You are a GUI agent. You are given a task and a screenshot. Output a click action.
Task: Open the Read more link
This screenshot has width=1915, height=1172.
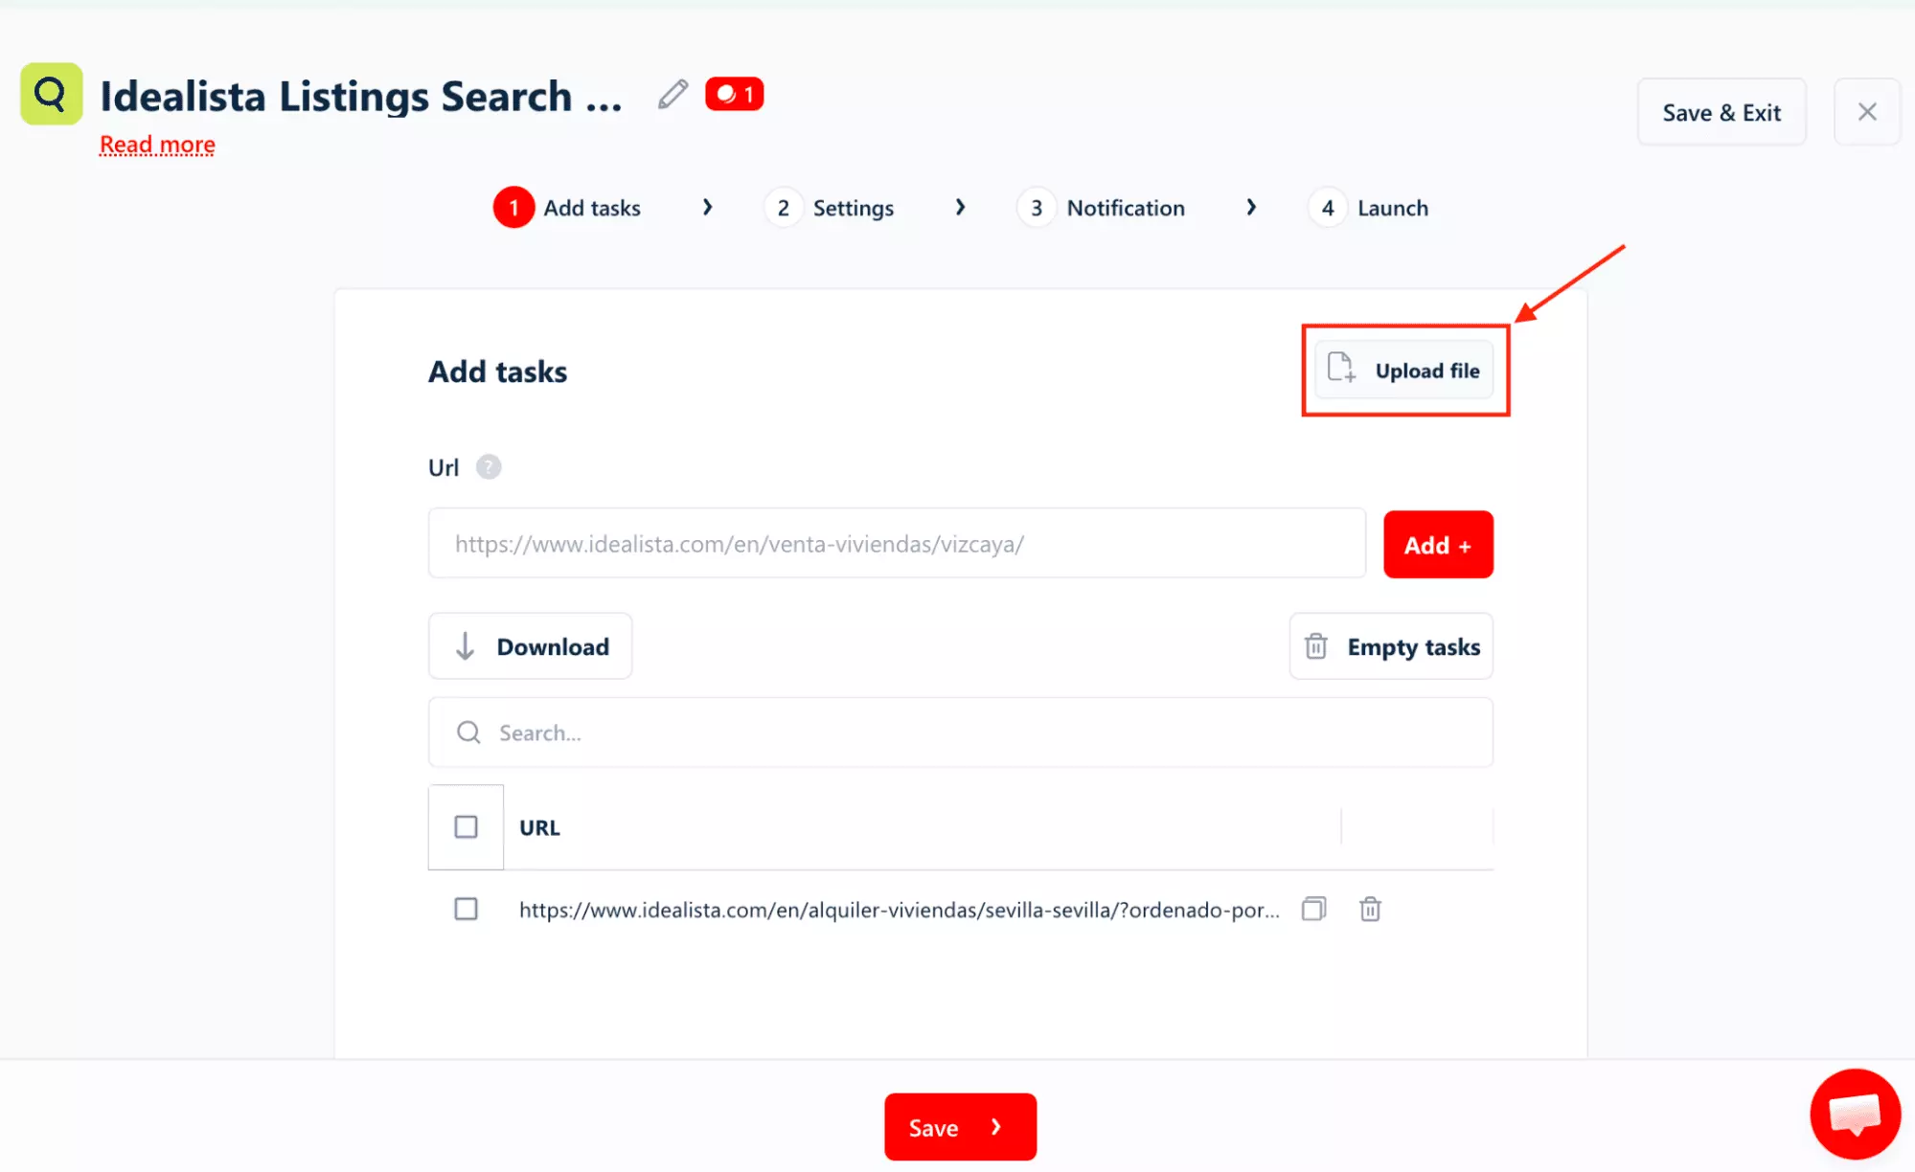[x=156, y=144]
